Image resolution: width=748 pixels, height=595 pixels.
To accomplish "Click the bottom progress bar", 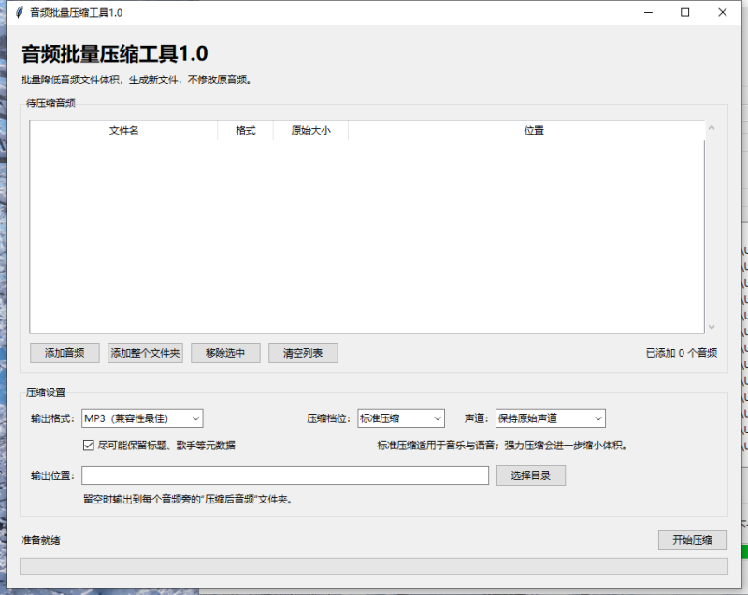I will click(x=373, y=566).
